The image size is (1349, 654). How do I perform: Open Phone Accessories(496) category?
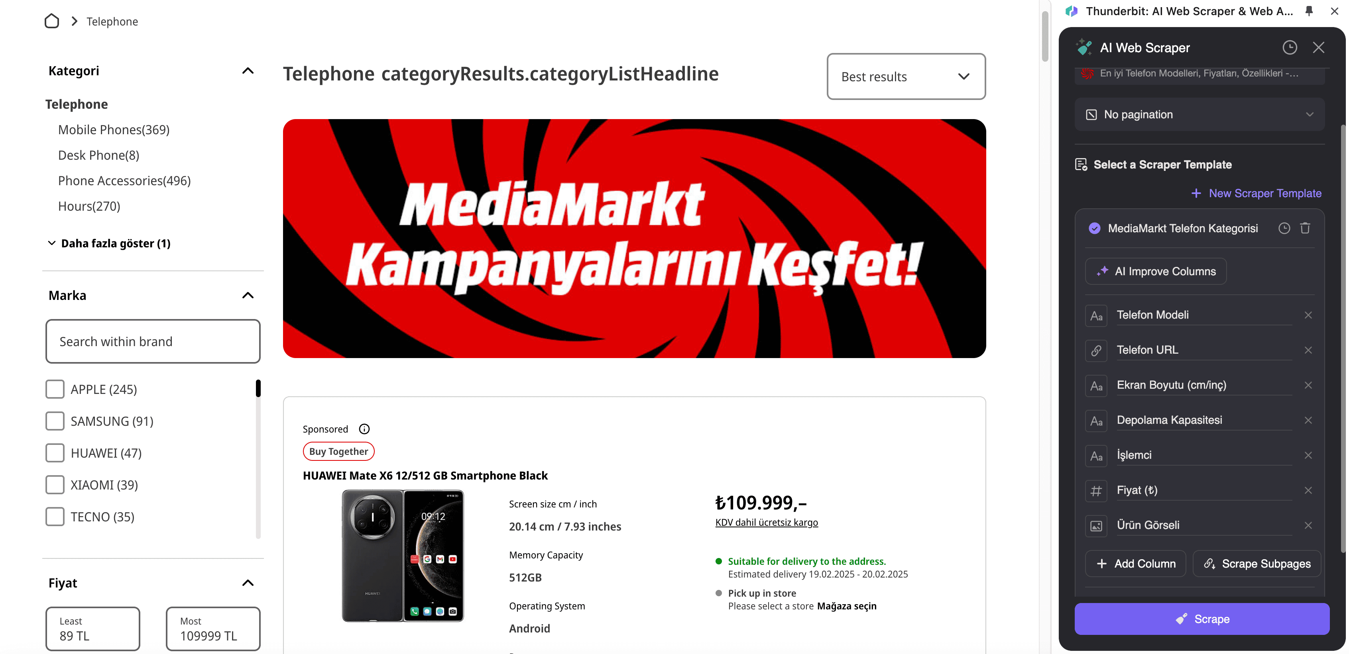click(124, 180)
